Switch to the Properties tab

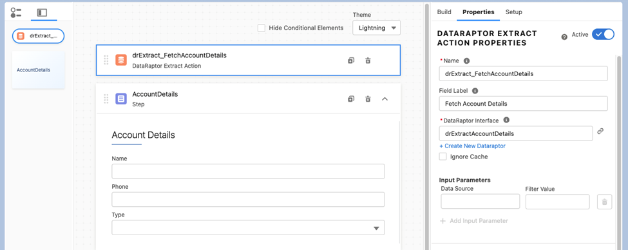[478, 12]
